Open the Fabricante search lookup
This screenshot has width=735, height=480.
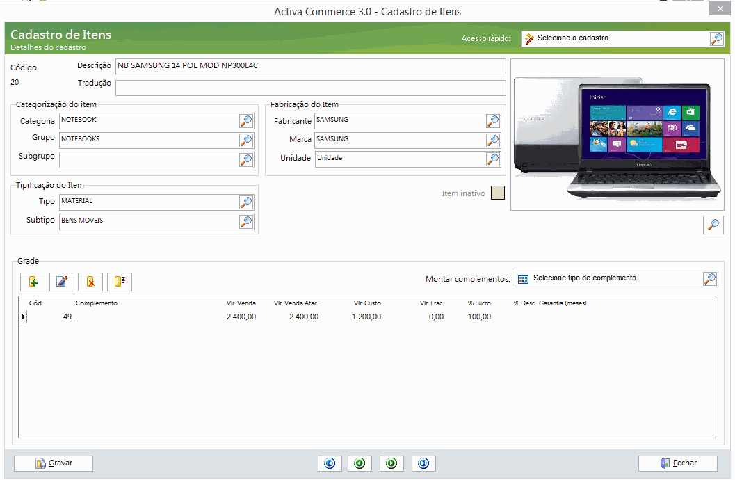[493, 121]
